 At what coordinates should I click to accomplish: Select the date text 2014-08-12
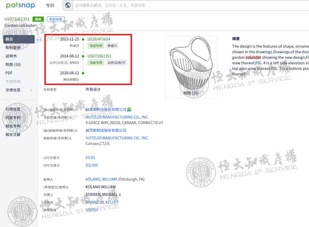coord(70,56)
